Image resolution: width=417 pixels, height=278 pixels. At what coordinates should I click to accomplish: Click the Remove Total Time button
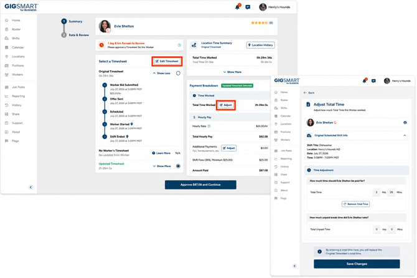(355, 204)
